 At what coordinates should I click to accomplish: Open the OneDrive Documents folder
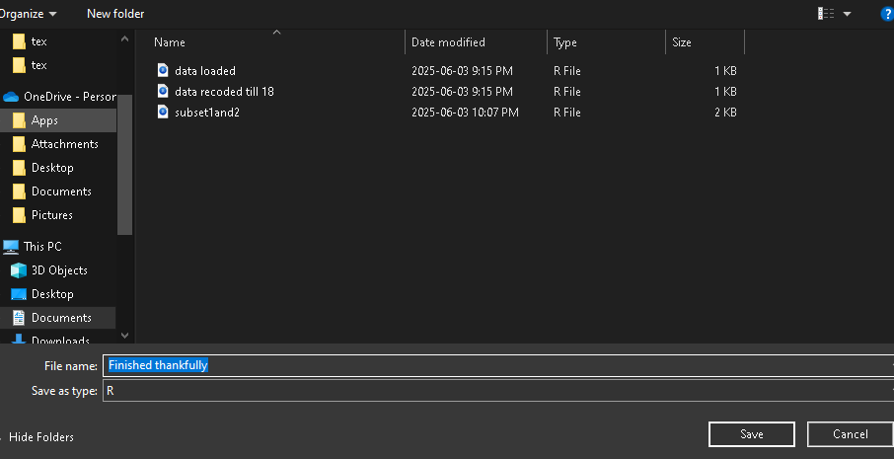(x=61, y=191)
